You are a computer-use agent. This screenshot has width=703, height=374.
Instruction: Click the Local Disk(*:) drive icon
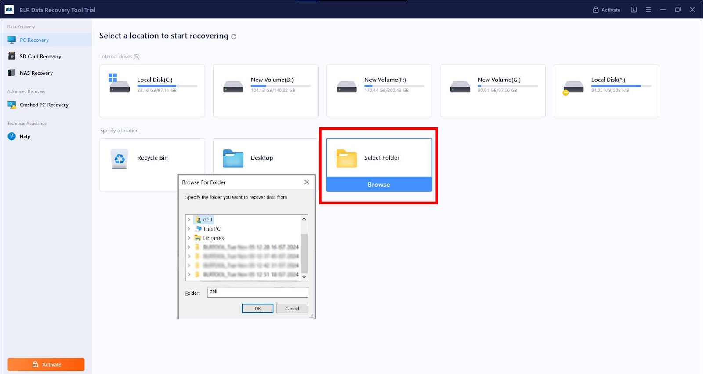[573, 87]
